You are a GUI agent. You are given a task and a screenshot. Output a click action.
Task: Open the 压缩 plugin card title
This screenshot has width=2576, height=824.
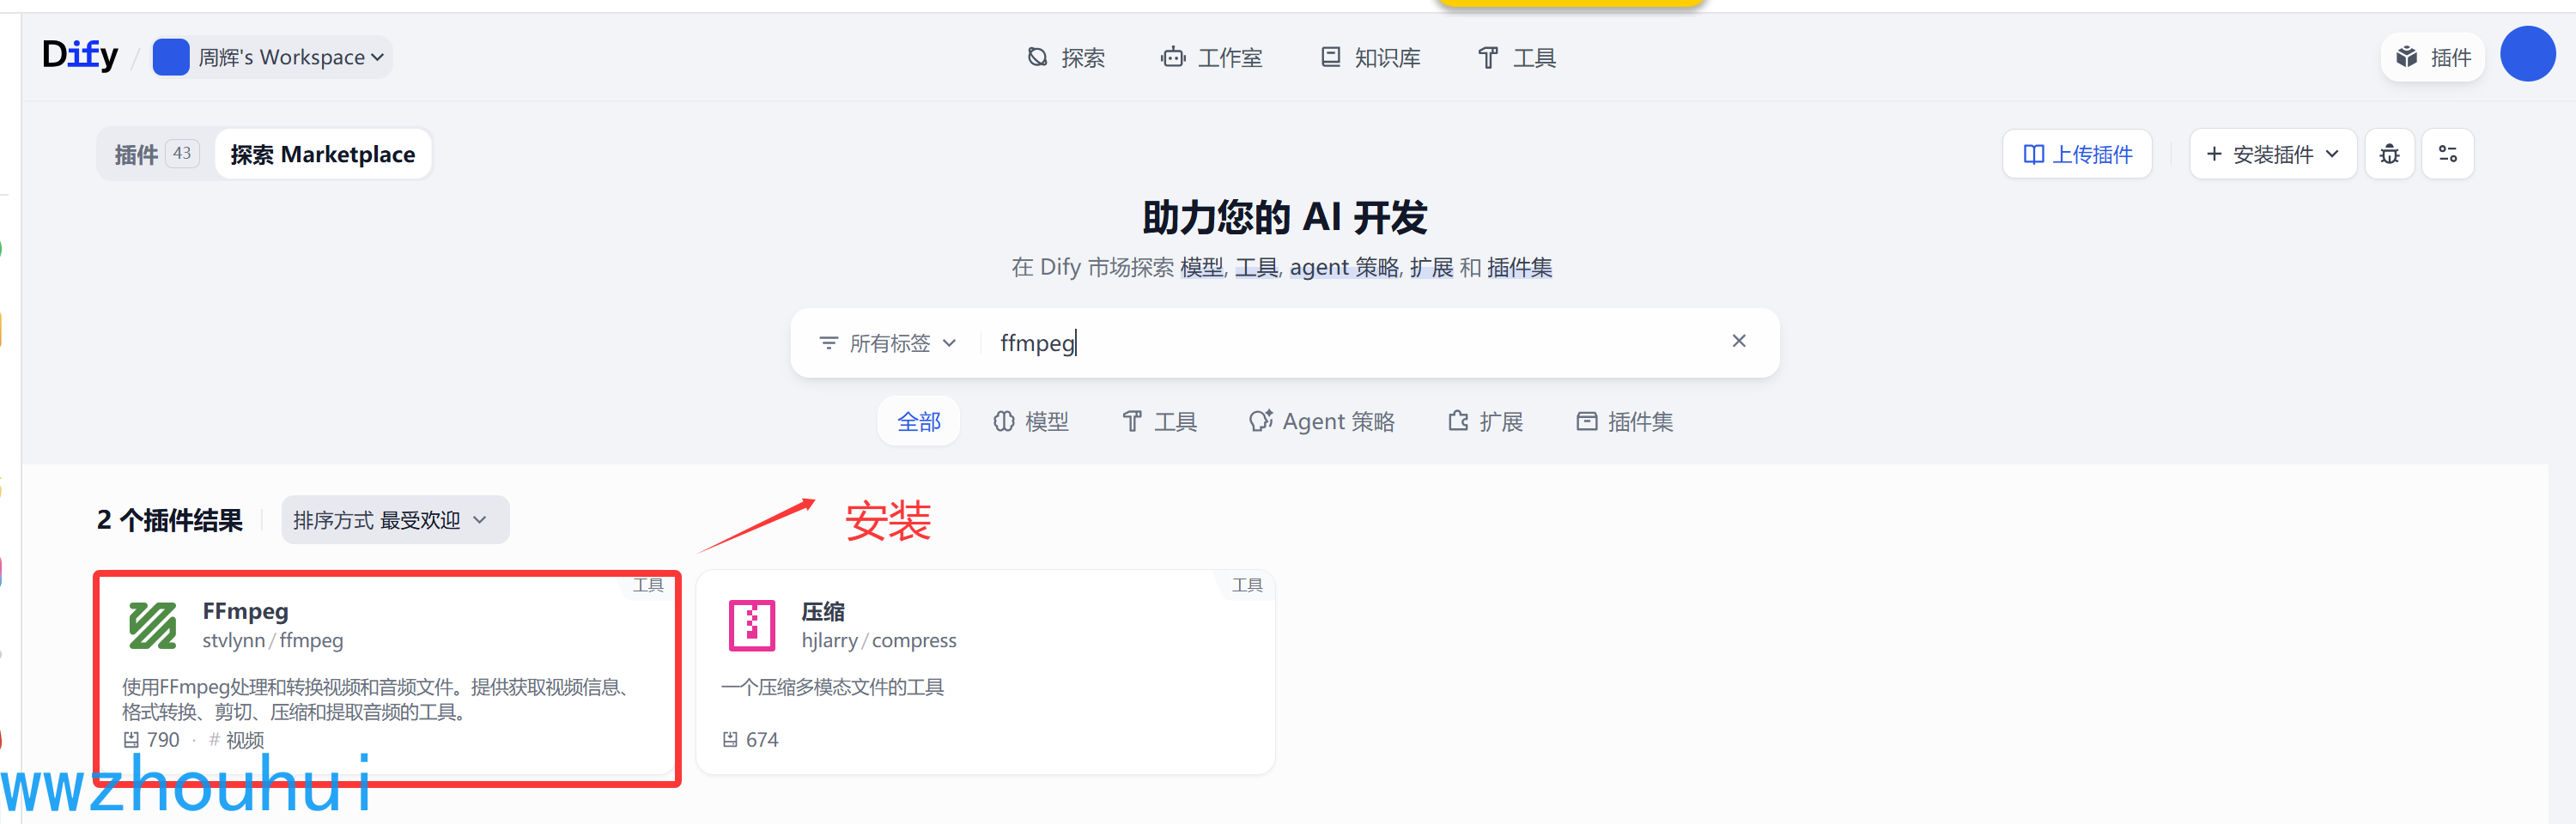(x=823, y=611)
